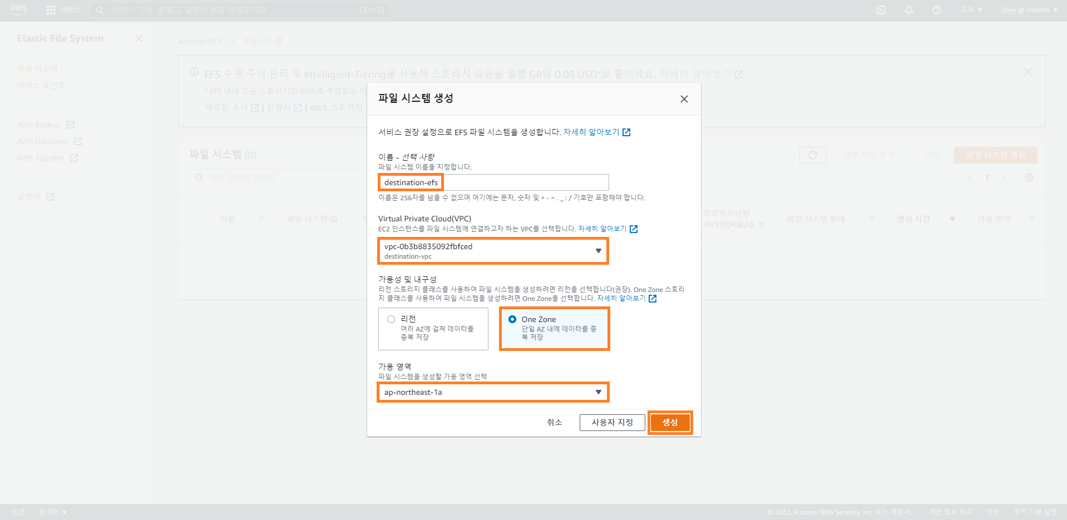Open the account menu jihye @ cmtinfo
This screenshot has height=520, width=1067.
tap(1029, 10)
